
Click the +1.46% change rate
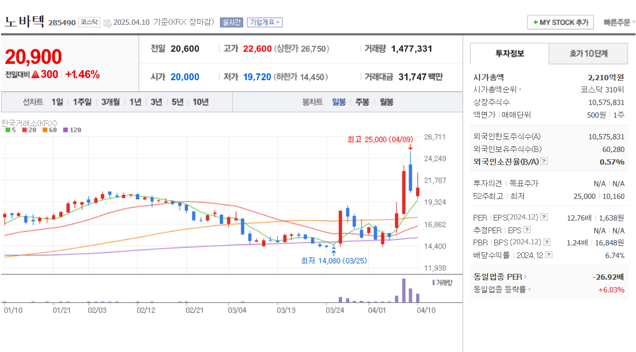coord(82,74)
